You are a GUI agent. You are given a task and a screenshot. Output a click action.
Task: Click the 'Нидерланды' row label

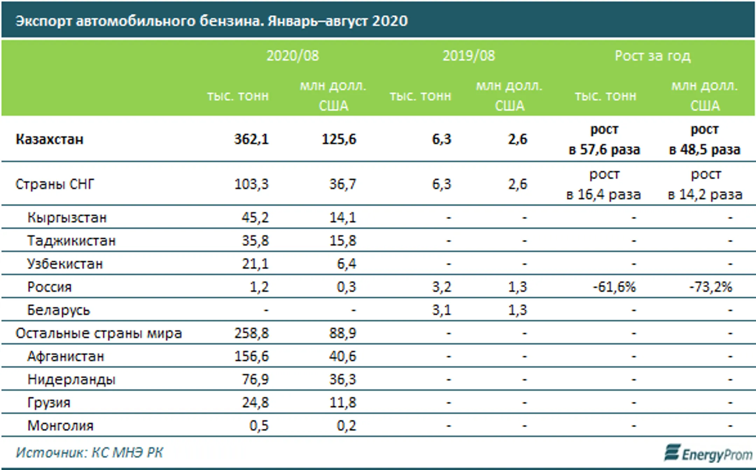click(71, 379)
